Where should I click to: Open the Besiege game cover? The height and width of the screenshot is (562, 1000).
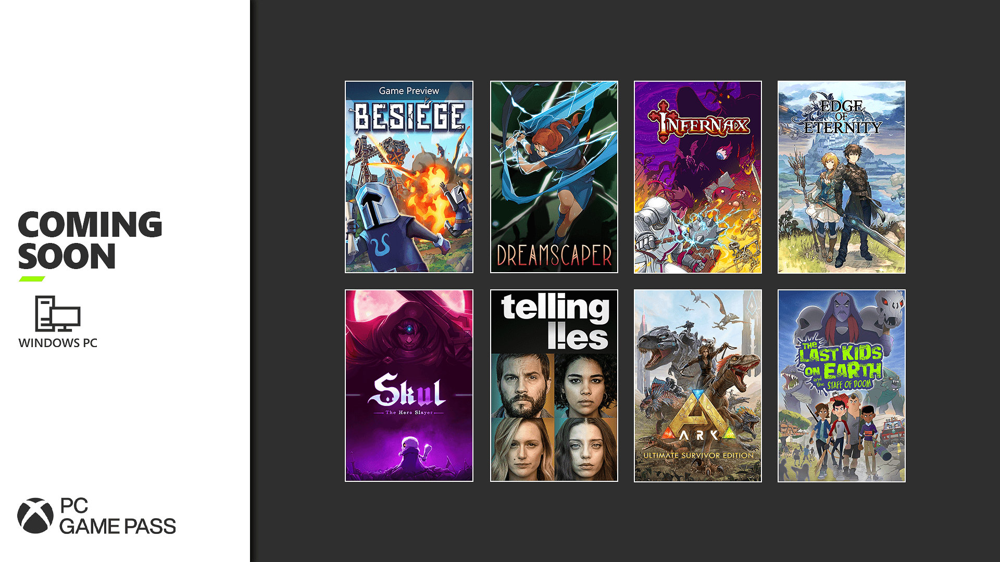pos(409,177)
